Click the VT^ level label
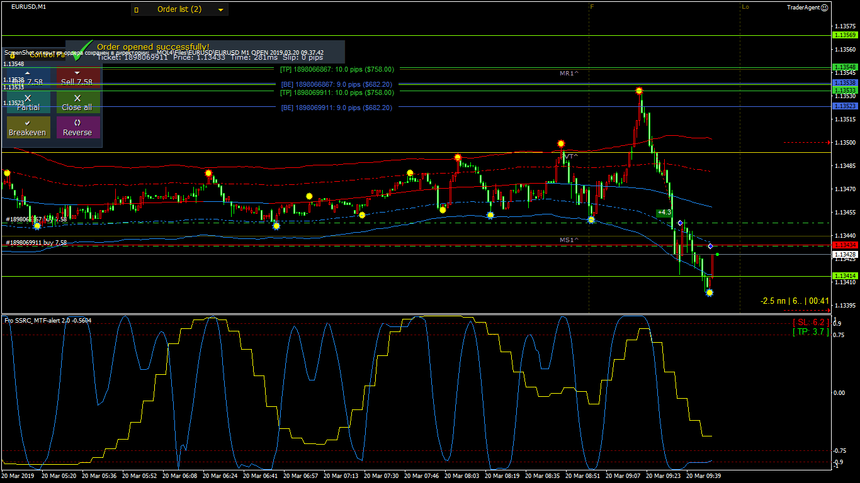The width and height of the screenshot is (860, 483). point(571,155)
